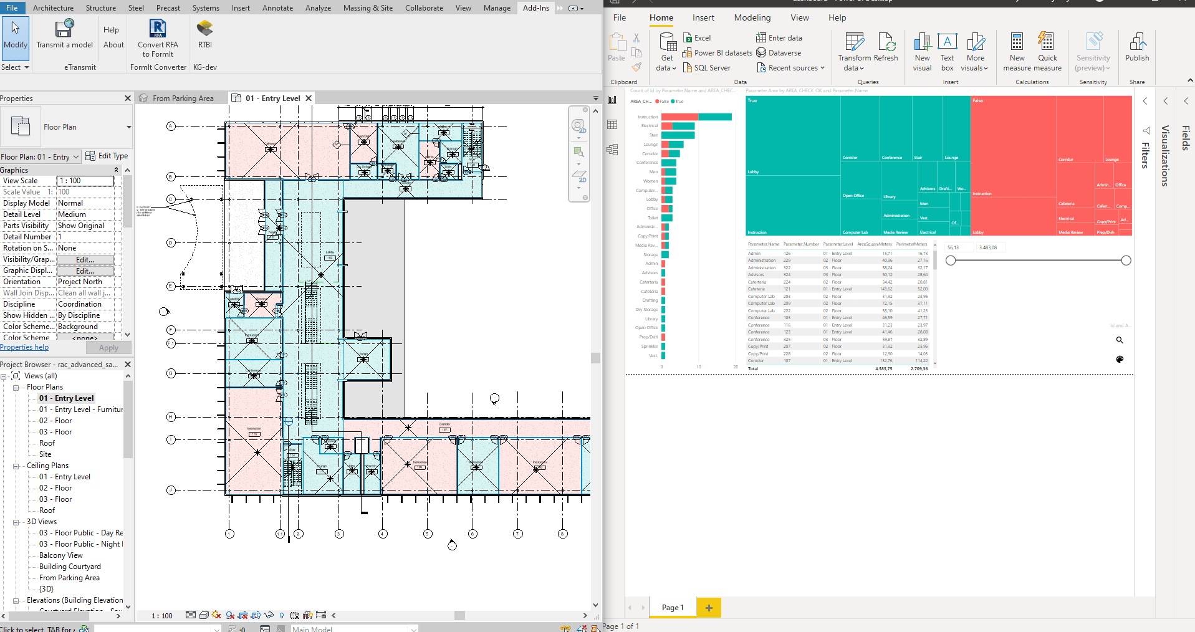Image resolution: width=1195 pixels, height=632 pixels.
Task: Switch to Data view in Power BI sidebar
Action: tap(613, 125)
